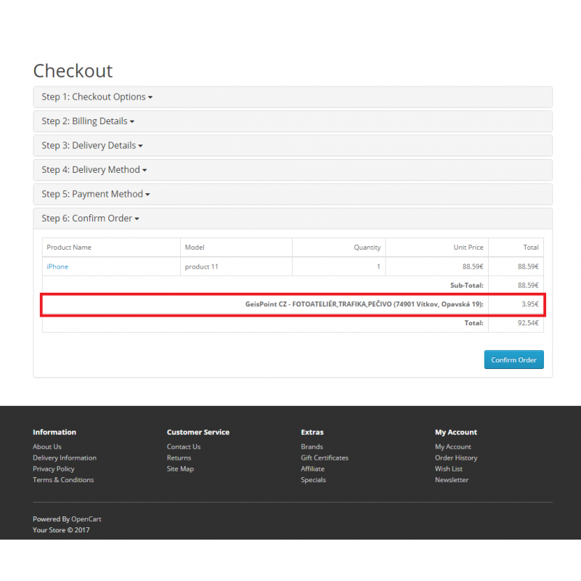Open the iPhone product link
This screenshot has width=581, height=581.
tap(57, 267)
